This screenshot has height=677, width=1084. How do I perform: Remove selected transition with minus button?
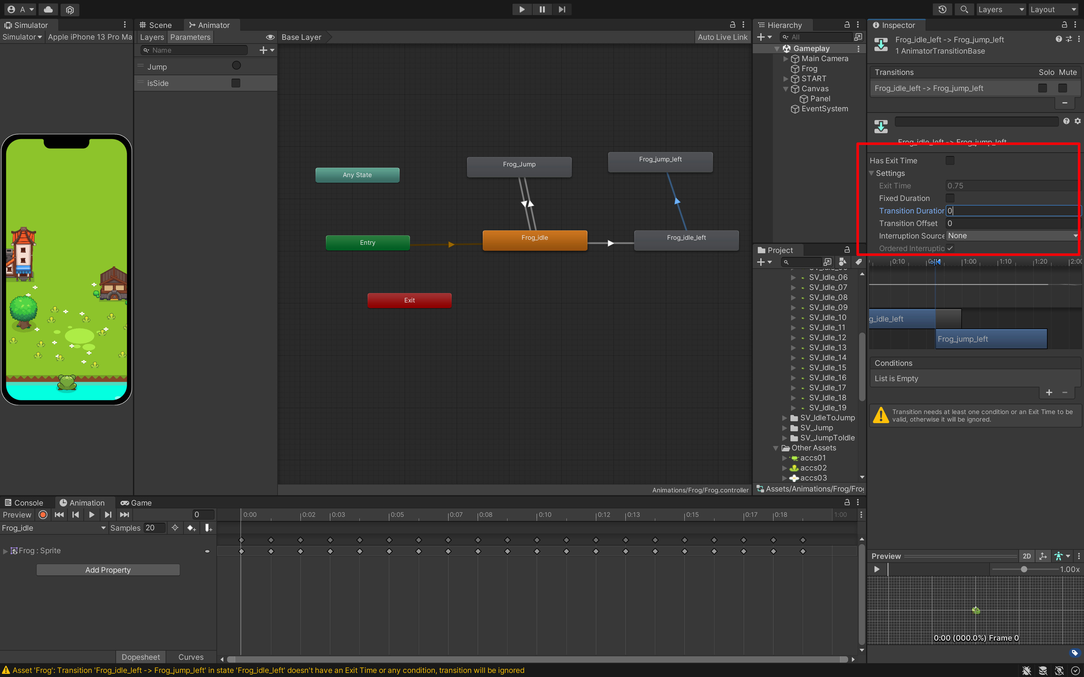pyautogui.click(x=1065, y=103)
